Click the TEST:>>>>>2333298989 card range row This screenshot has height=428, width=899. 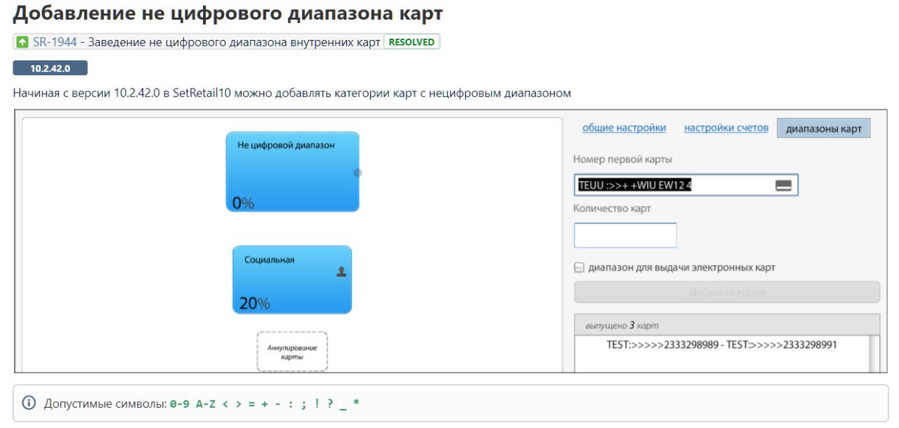click(722, 345)
